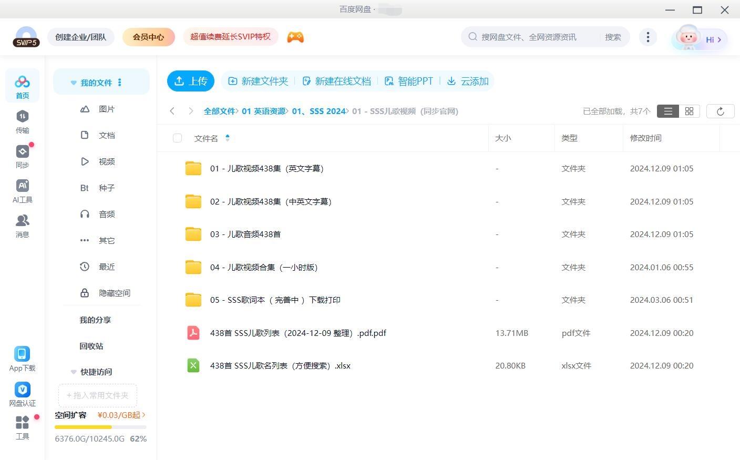Open 消息 messages icon
The height and width of the screenshot is (460, 740).
pyautogui.click(x=22, y=221)
